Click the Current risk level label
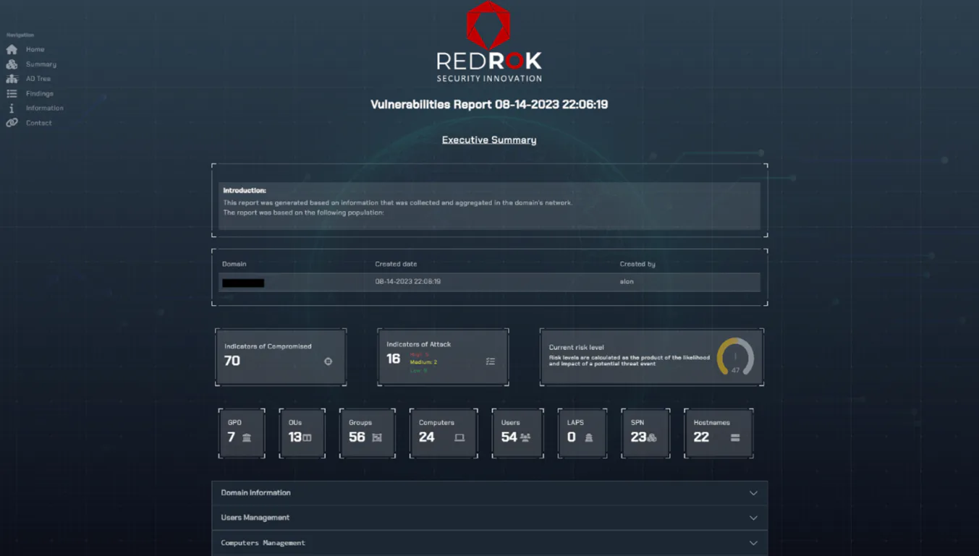The height and width of the screenshot is (556, 979). 576,347
